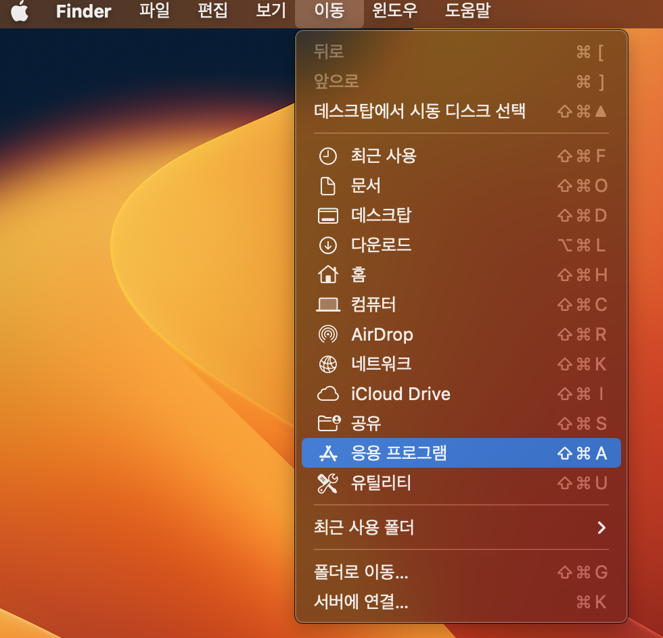Click the Applications A icon beside 응용 프로그램
Image resolution: width=663 pixels, height=638 pixels.
click(x=329, y=453)
